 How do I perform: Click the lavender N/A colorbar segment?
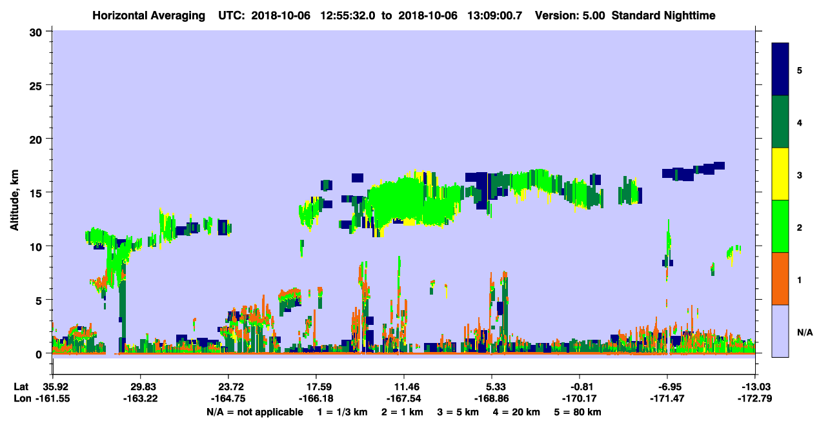(780, 331)
